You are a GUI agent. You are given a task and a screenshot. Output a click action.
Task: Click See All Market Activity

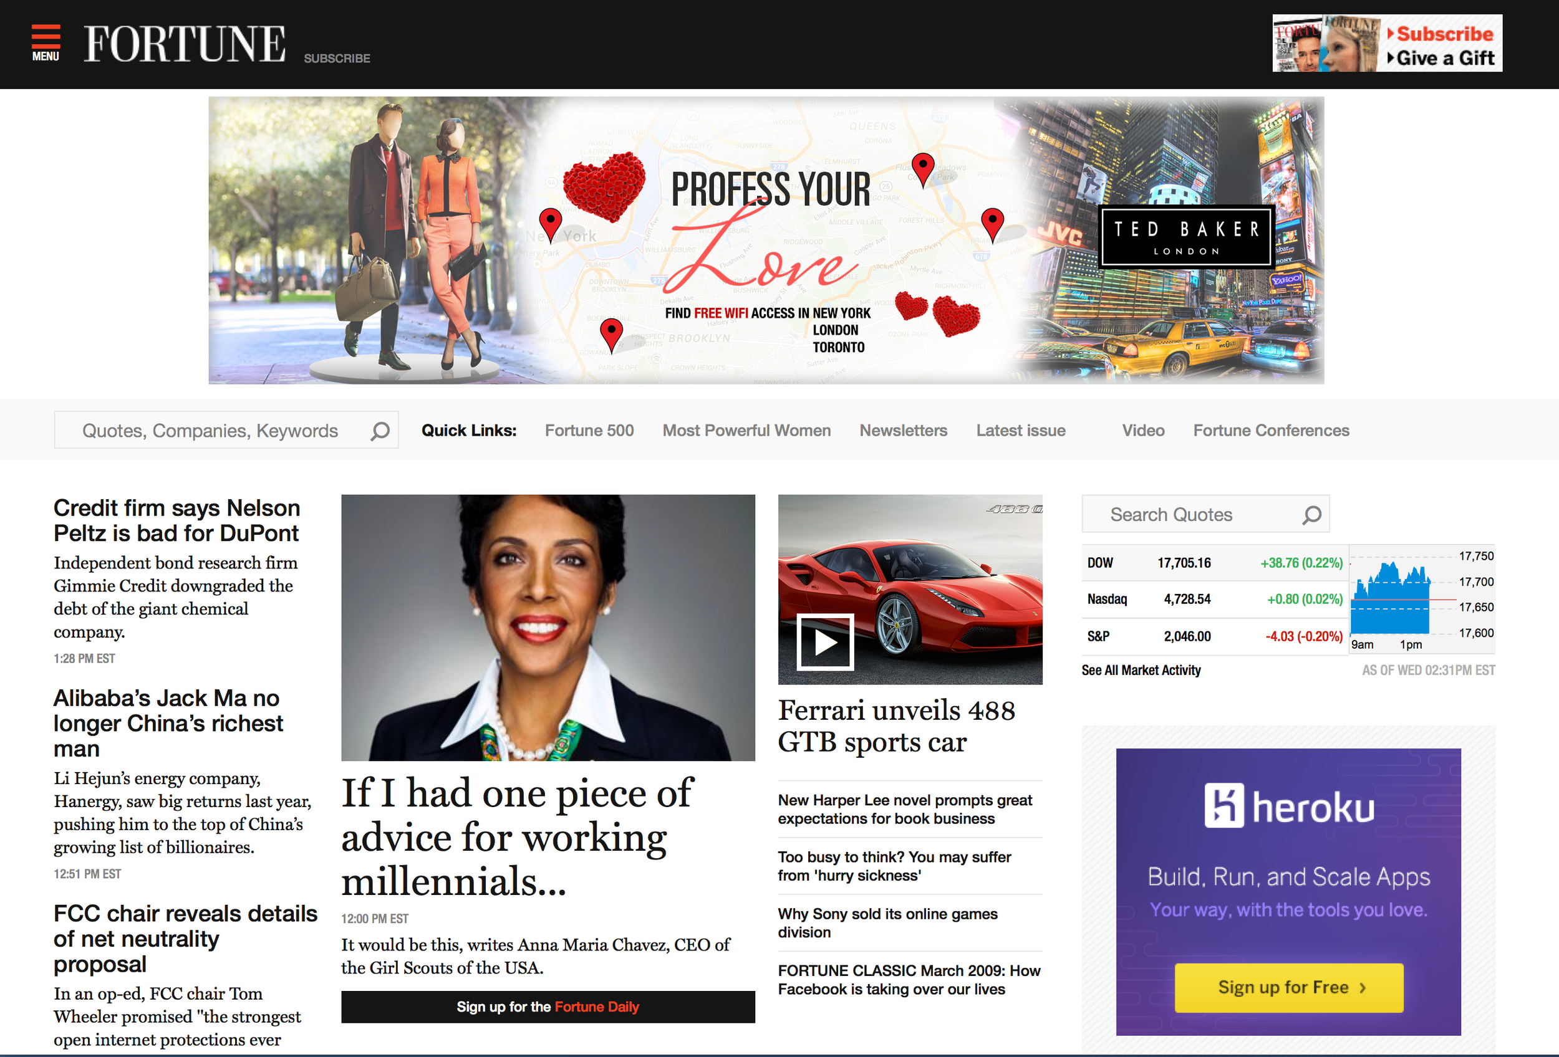tap(1141, 670)
